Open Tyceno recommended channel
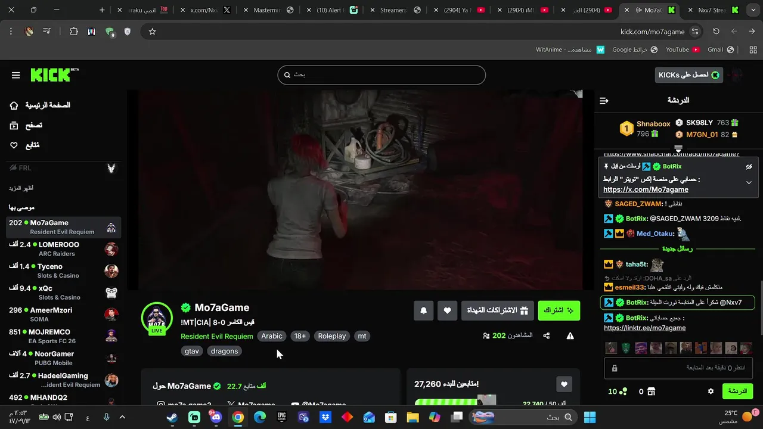 click(x=63, y=271)
